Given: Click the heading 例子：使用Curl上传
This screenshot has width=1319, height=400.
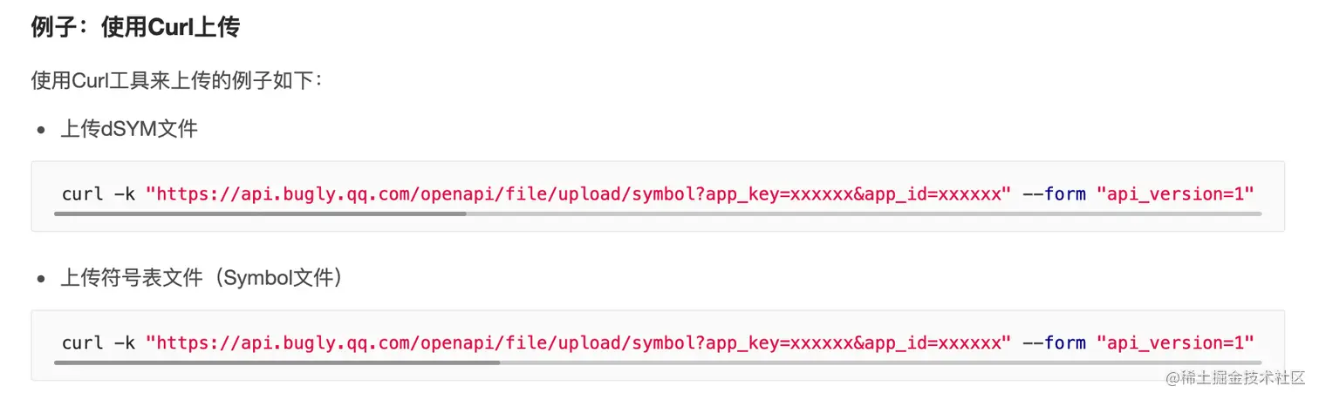Looking at the screenshot, I should click(x=135, y=28).
